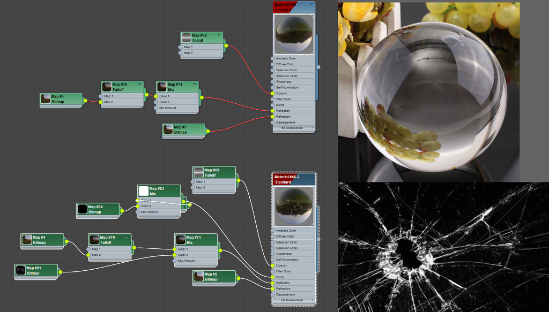The height and width of the screenshot is (312, 549).
Task: Select the Material #46-2 Standard title bar
Action: tap(290, 179)
